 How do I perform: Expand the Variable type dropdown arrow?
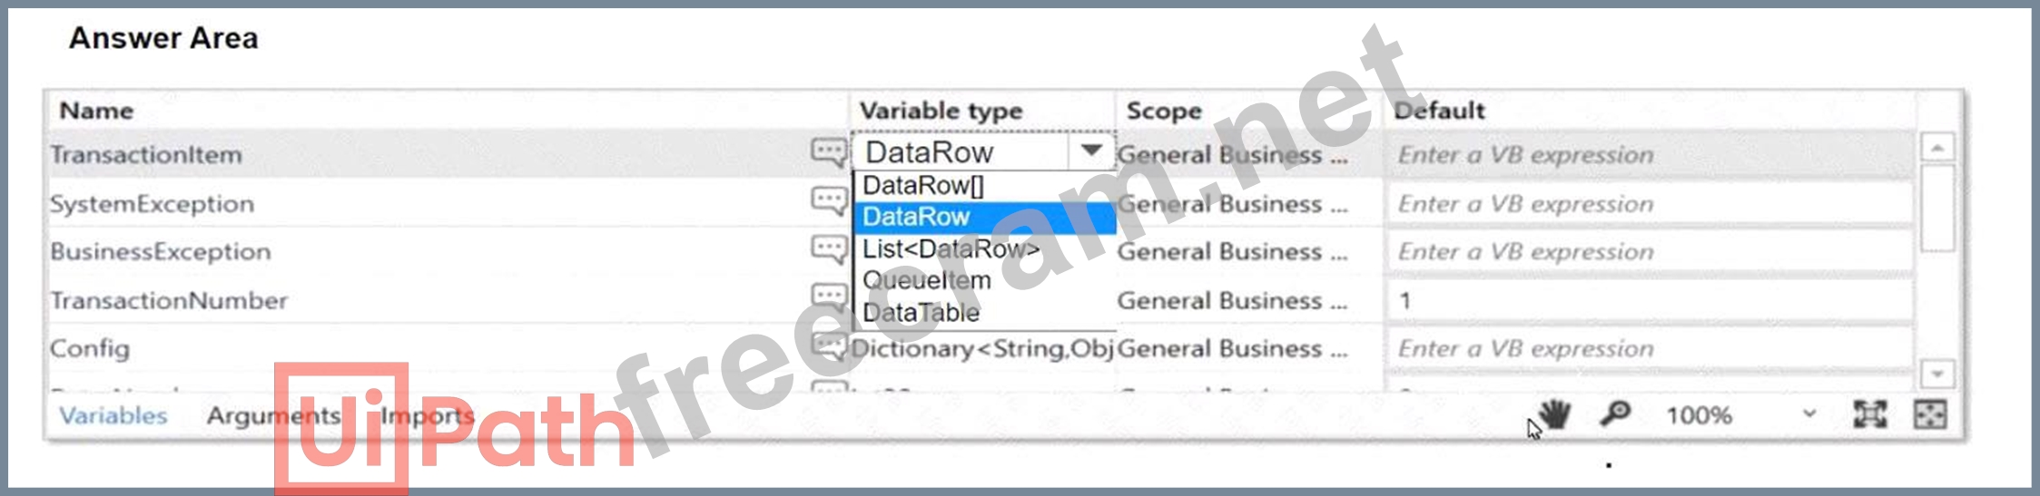click(x=1091, y=151)
